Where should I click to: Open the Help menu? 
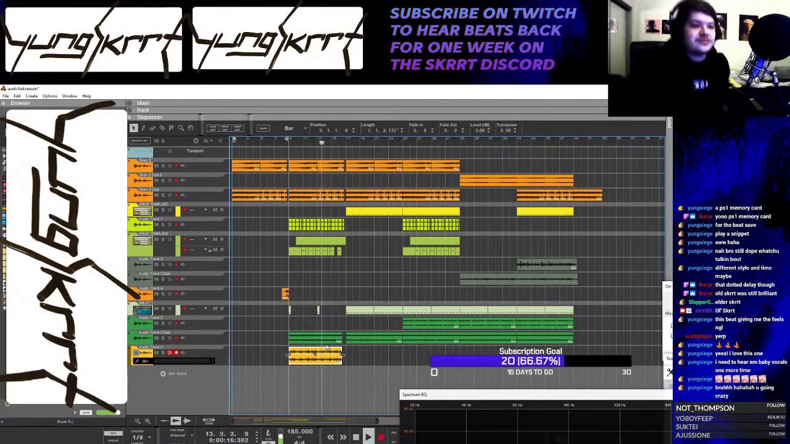pyautogui.click(x=86, y=96)
